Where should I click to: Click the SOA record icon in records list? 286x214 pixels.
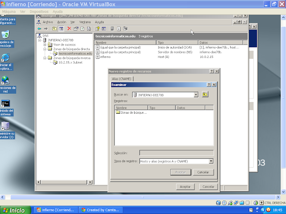tap(97, 47)
